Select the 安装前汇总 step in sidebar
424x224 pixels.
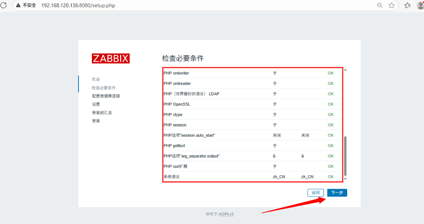102,113
